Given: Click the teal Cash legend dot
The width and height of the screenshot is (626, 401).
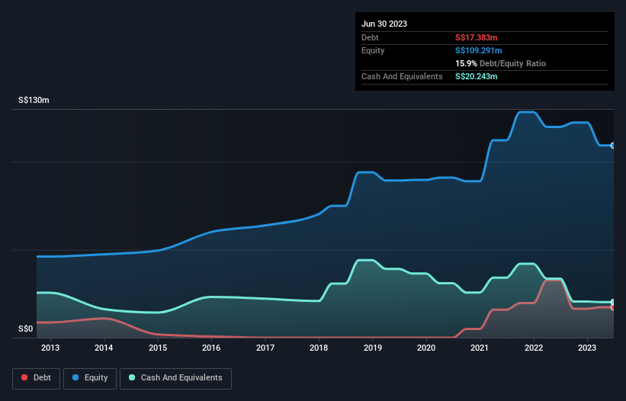Looking at the screenshot, I should click(133, 378).
